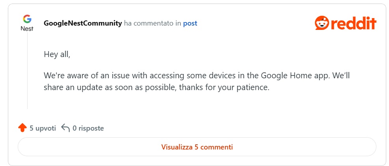Click the number 5 beside the upvote arrow
The height and width of the screenshot is (166, 389).
click(x=32, y=128)
